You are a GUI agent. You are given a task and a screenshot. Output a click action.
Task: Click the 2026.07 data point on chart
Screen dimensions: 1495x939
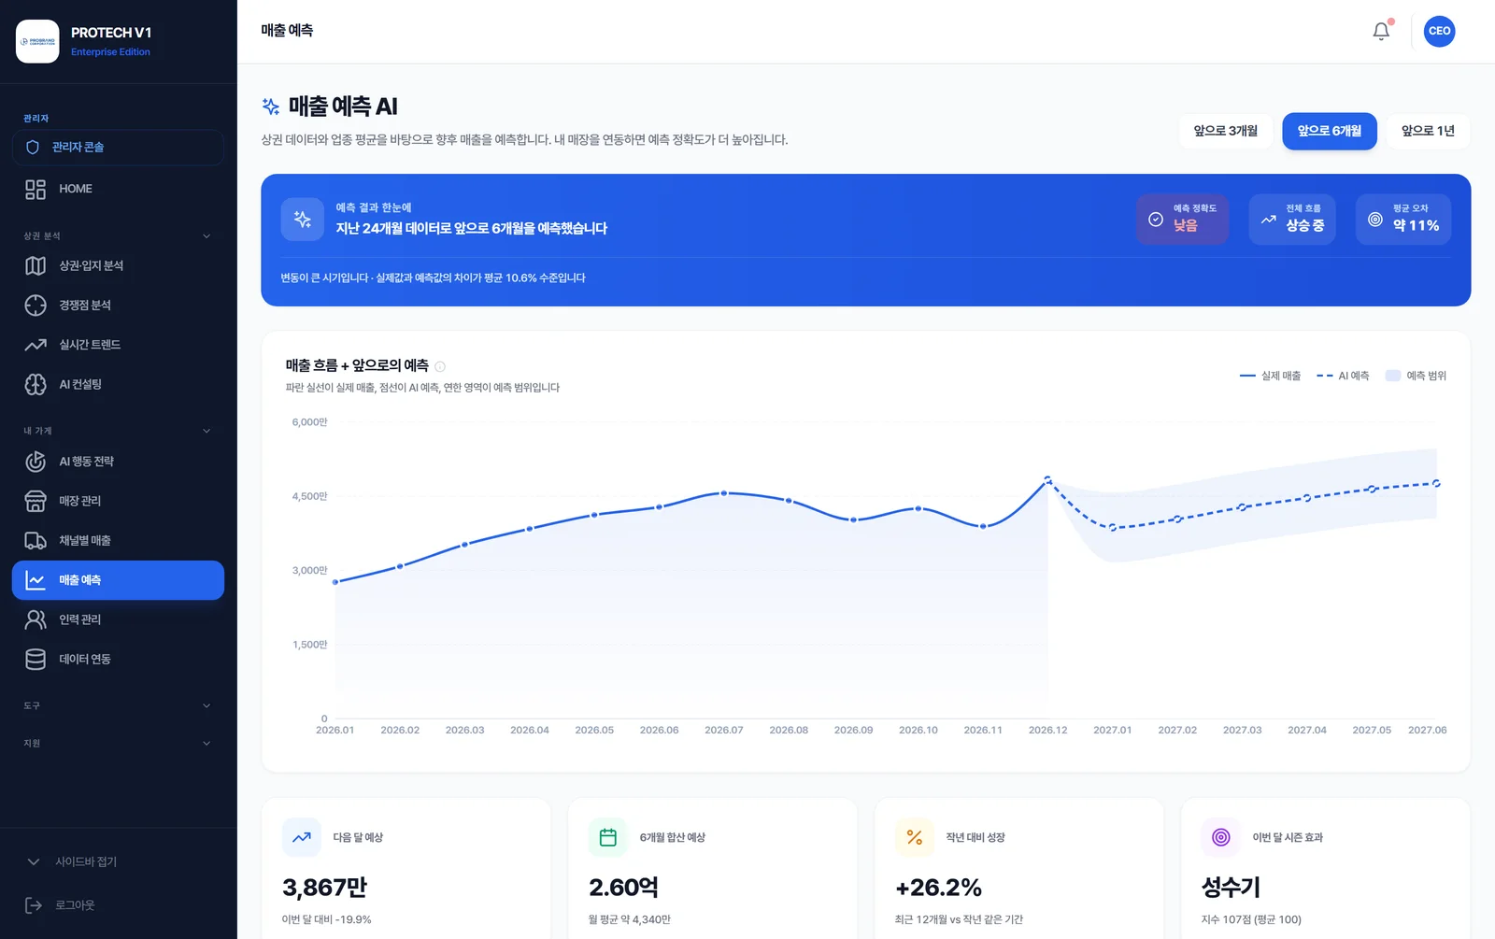(x=724, y=492)
